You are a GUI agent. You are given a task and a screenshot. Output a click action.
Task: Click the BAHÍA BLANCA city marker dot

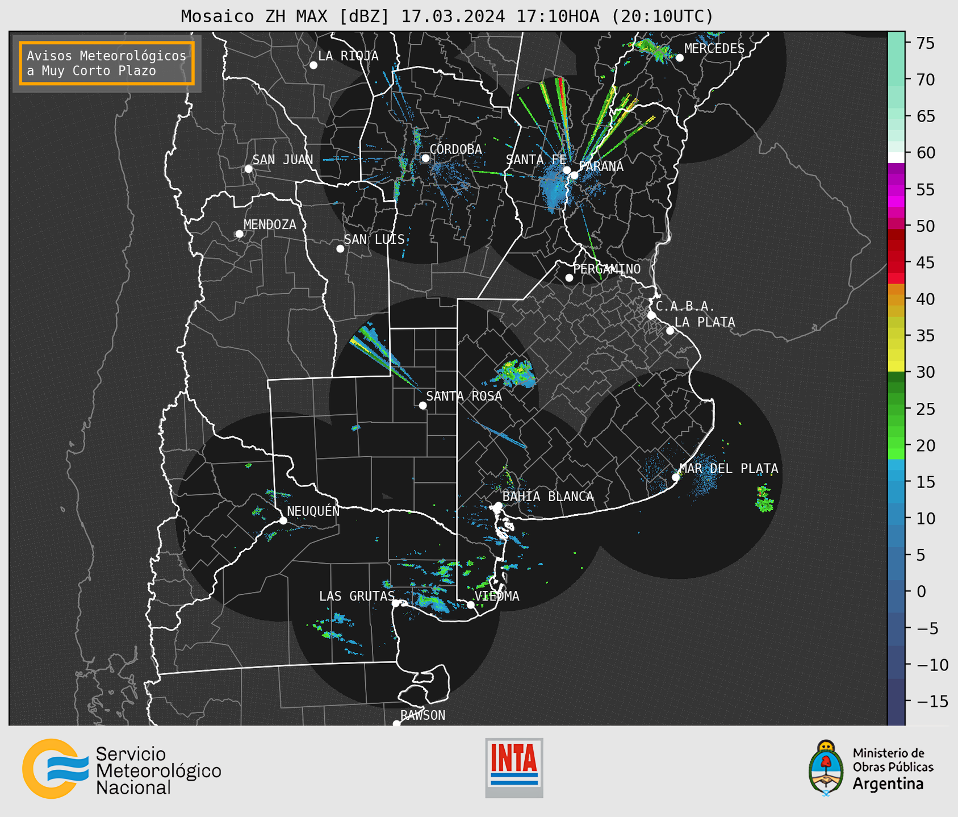click(498, 506)
